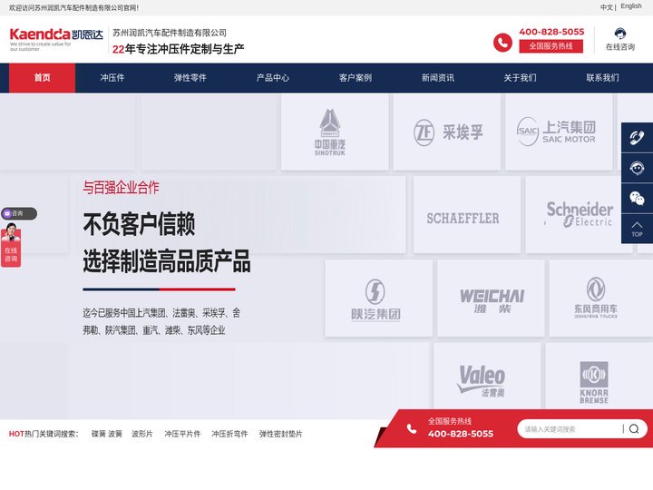Image resolution: width=653 pixels, height=490 pixels.
Task: Open the 冲压件 menu item
Action: 112,78
